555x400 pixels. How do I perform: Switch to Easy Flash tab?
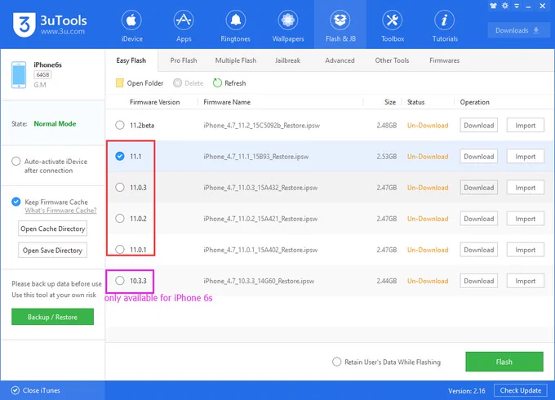tap(131, 60)
